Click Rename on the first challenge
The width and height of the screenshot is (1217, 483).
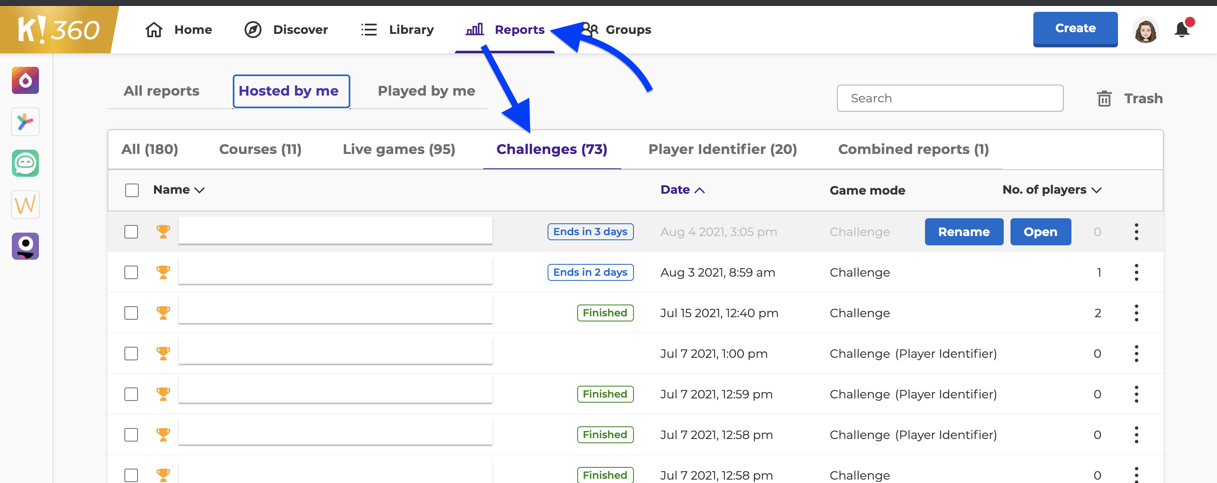963,232
